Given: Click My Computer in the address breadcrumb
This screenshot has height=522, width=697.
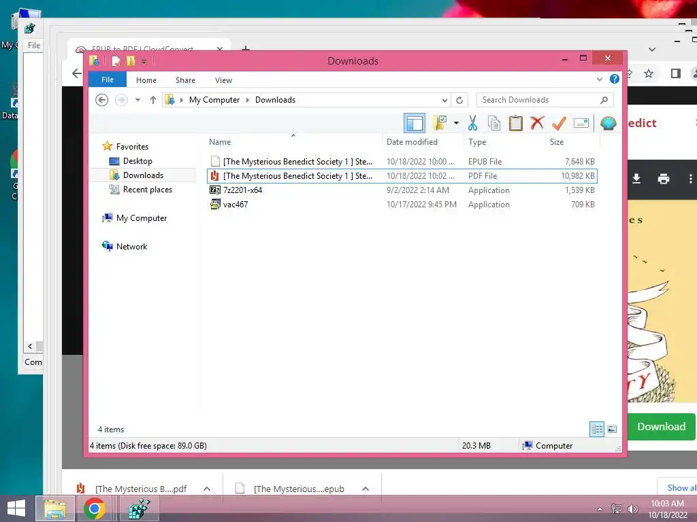Looking at the screenshot, I should coord(214,100).
